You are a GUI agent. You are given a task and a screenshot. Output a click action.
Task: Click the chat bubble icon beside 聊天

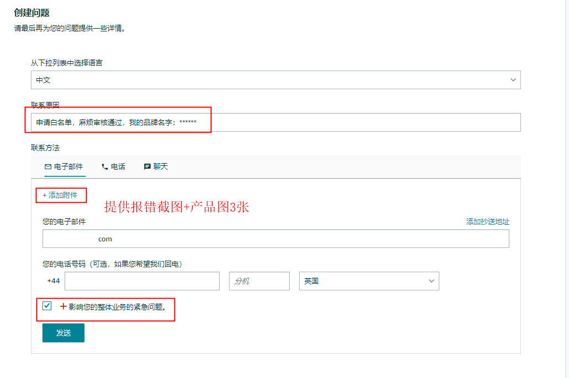point(147,166)
